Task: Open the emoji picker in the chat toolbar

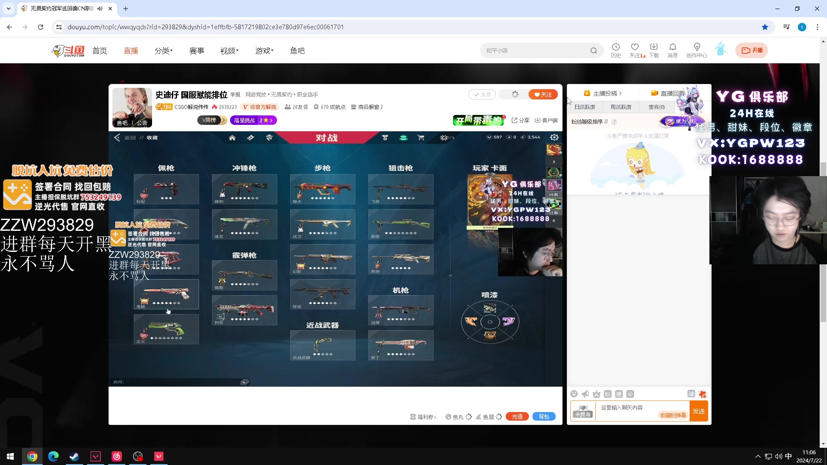Action: (575, 394)
